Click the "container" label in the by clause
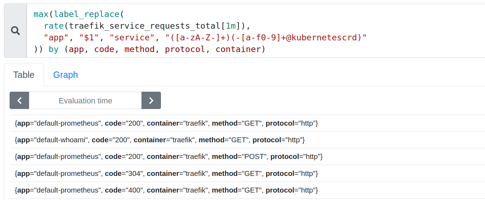This screenshot has width=485, height=200. point(238,49)
